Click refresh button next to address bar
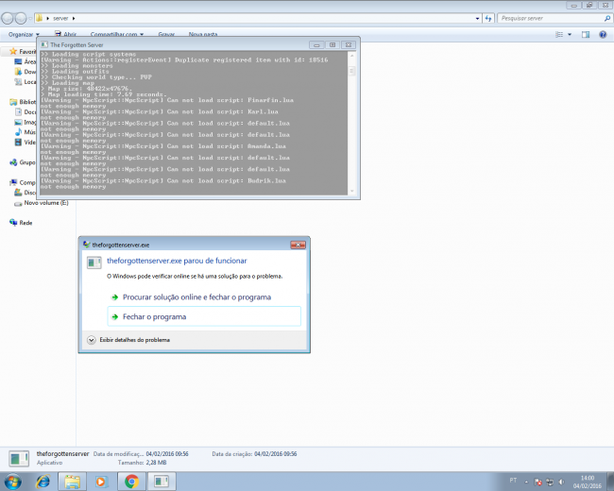614x491 pixels. click(488, 18)
